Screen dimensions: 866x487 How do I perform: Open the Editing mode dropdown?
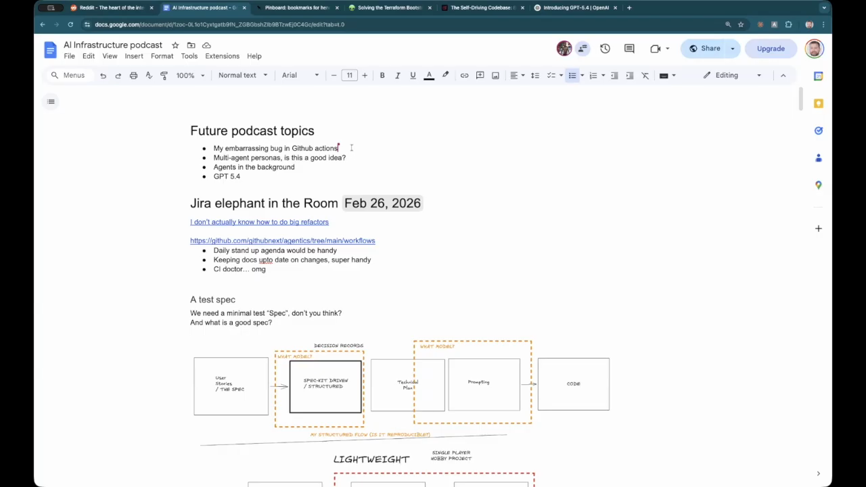click(x=733, y=75)
